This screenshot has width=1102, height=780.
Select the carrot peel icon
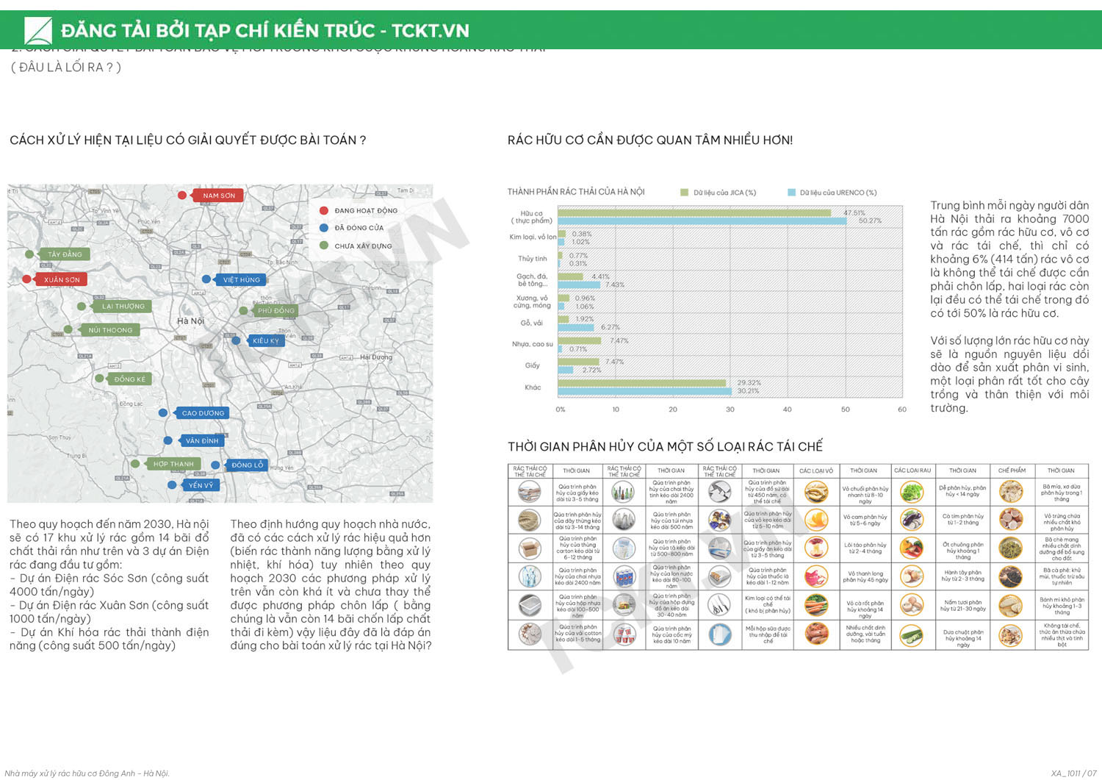(816, 605)
